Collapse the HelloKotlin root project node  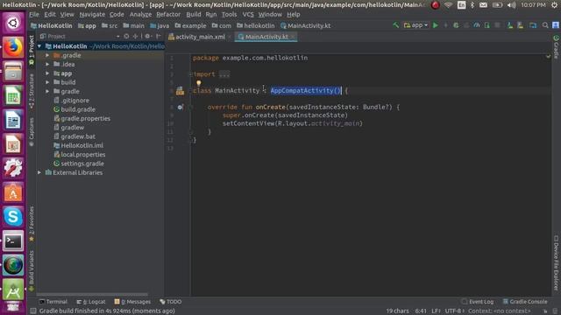point(39,46)
